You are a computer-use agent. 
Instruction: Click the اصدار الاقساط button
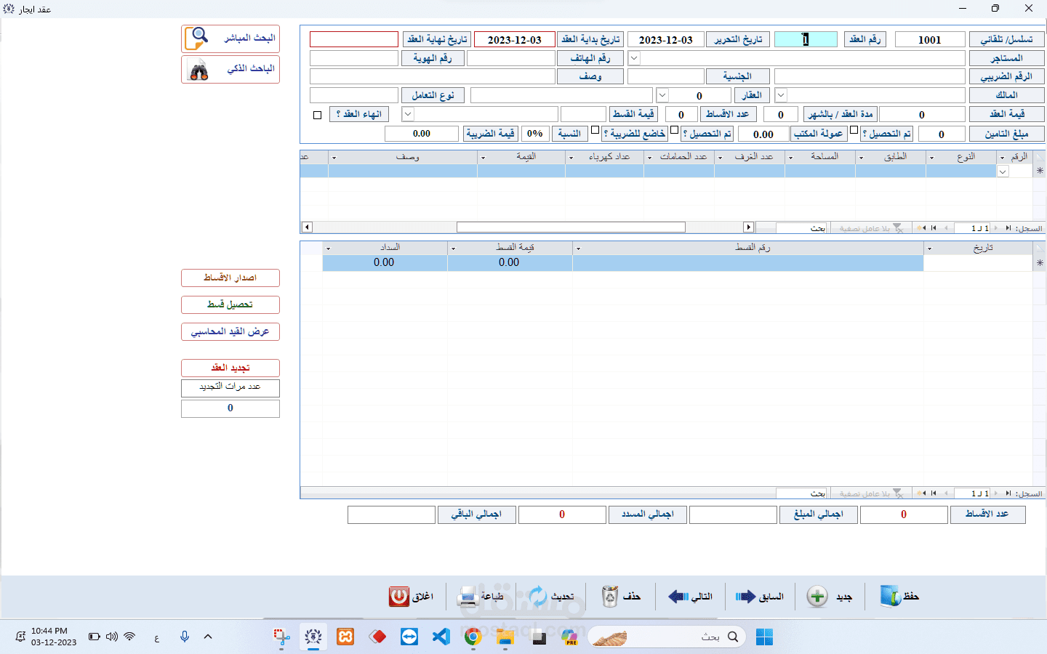click(230, 278)
